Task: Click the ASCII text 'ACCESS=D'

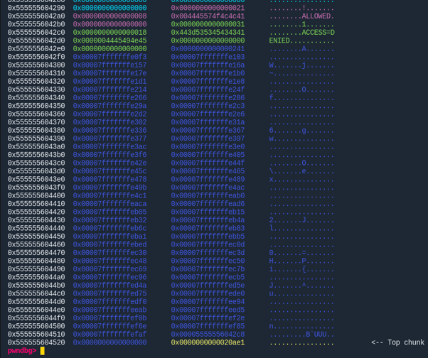Action: point(318,33)
